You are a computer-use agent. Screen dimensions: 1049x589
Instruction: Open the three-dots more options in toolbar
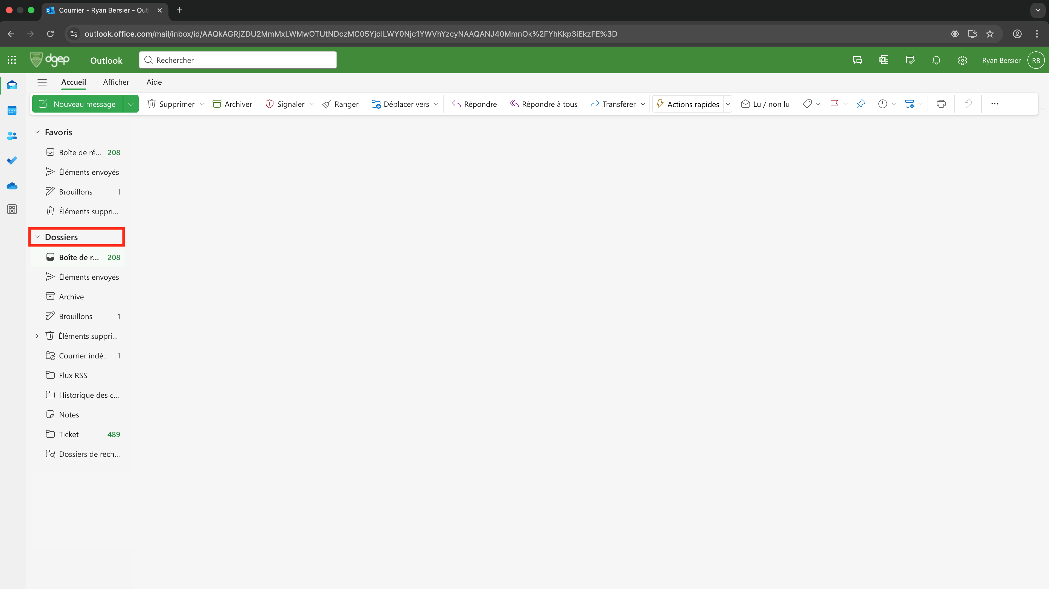click(x=995, y=104)
